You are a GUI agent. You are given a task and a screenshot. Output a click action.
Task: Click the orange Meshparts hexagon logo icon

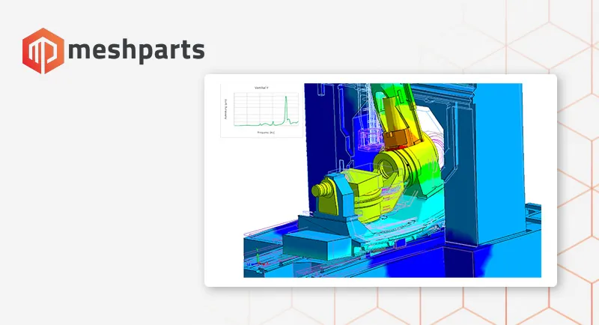pos(43,51)
